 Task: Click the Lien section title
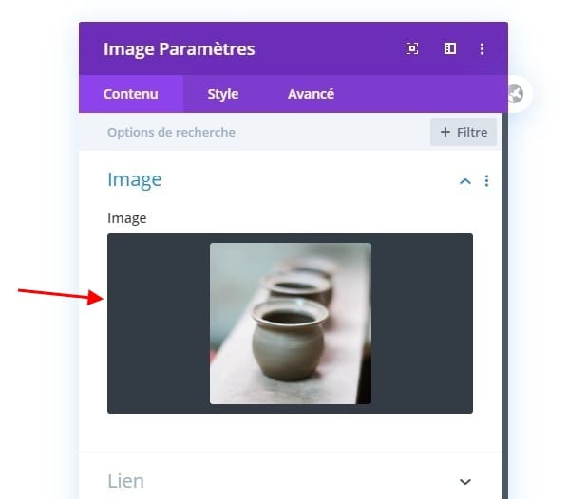125,481
